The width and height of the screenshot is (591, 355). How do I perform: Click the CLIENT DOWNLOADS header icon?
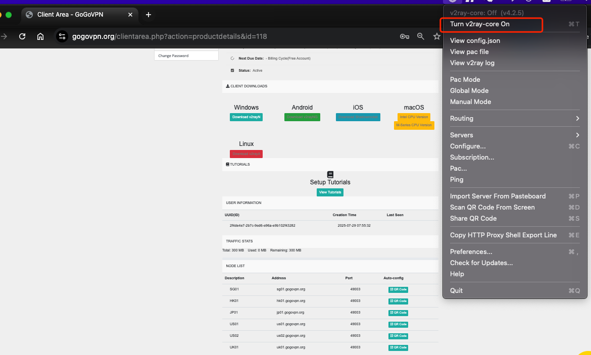pyautogui.click(x=228, y=86)
